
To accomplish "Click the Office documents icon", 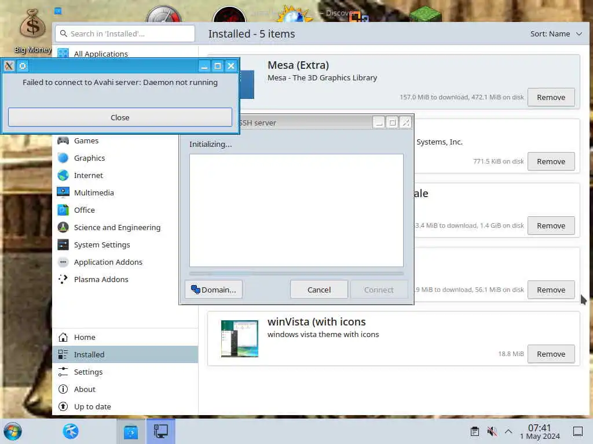I will [x=63, y=210].
